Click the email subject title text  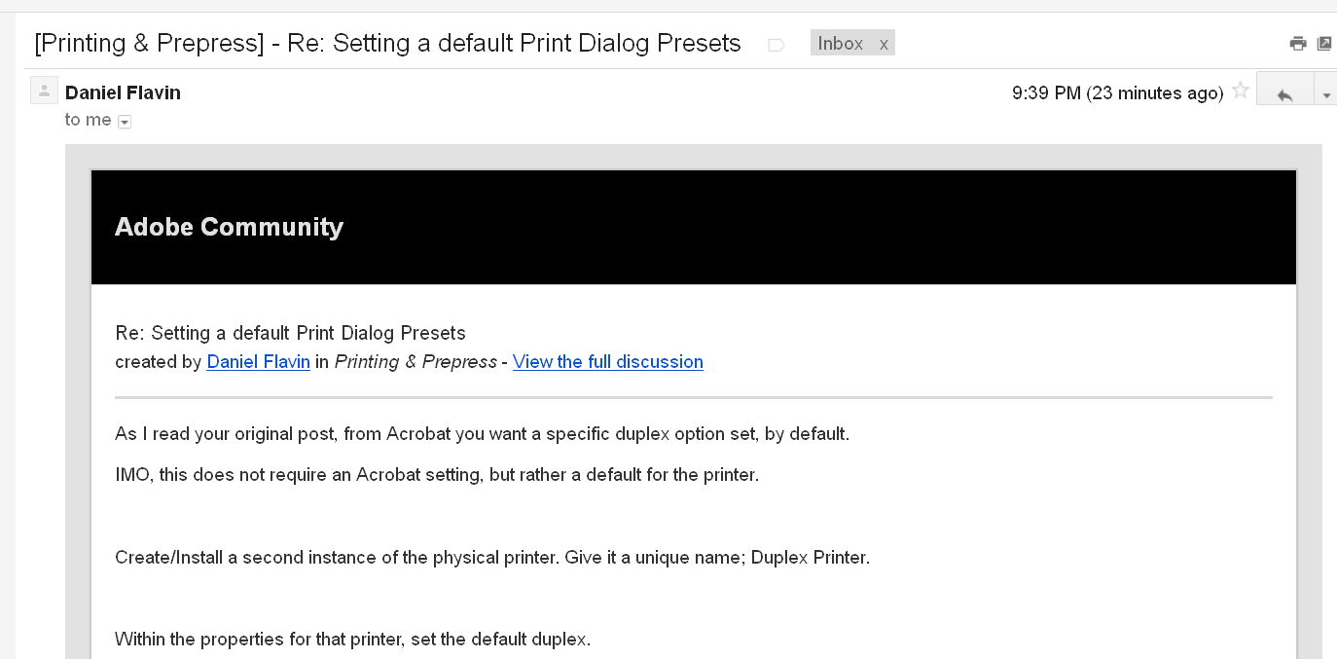[x=388, y=44]
